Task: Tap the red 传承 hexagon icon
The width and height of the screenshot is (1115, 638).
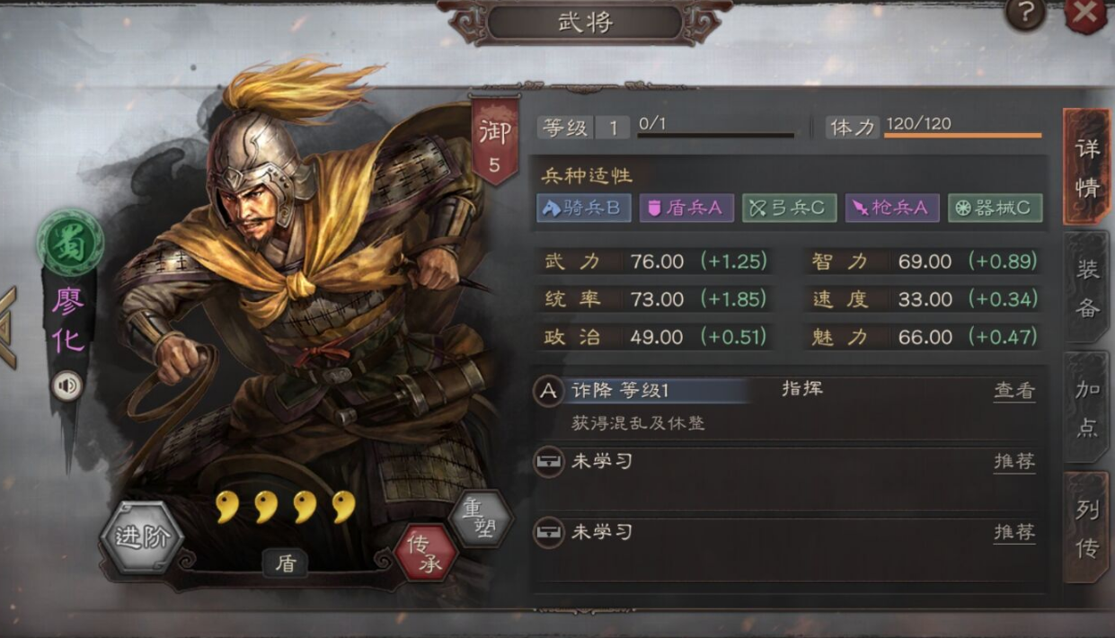Action: (425, 552)
